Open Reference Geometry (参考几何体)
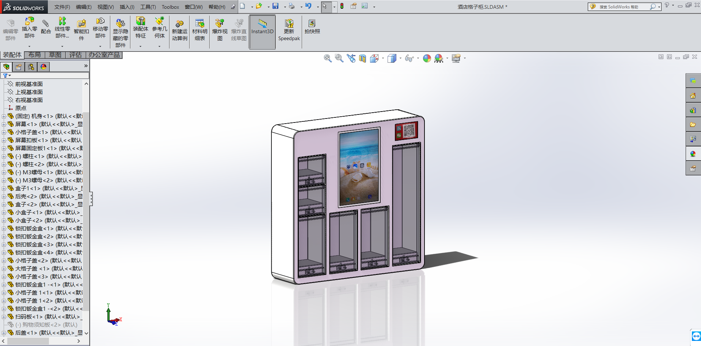This screenshot has height=346, width=701. 159,28
